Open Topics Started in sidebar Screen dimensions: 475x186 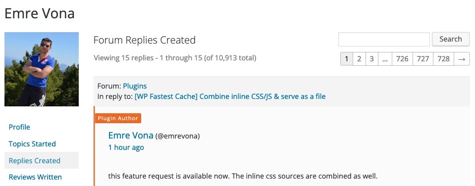tap(32, 143)
